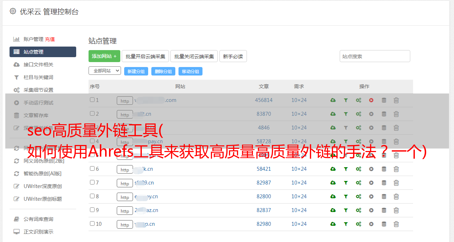Click the play icon in site row 8
This screenshot has height=242, width=454.
[371, 196]
